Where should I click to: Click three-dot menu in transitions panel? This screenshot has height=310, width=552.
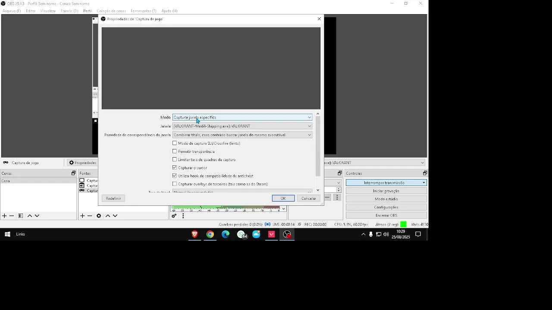(x=337, y=198)
